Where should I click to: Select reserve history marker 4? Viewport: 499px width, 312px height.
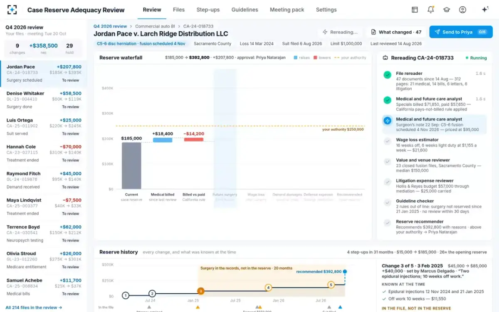(x=269, y=287)
